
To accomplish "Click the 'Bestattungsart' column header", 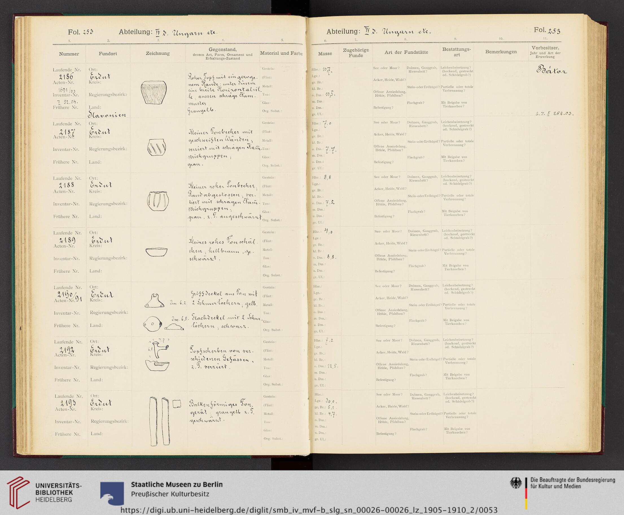I will click(456, 52).
